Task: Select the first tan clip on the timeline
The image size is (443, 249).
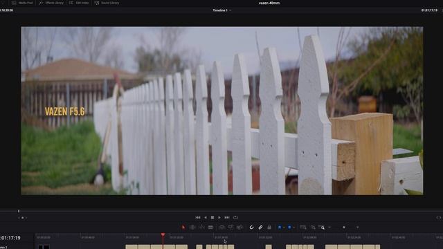Action: (x=132, y=247)
